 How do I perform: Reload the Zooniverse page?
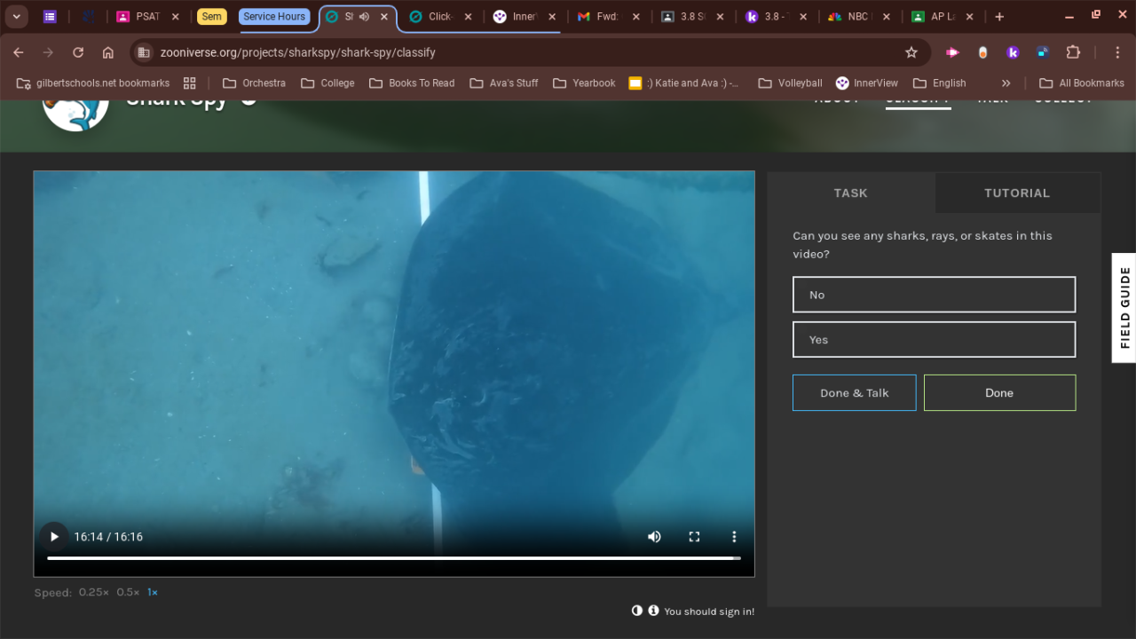click(78, 52)
